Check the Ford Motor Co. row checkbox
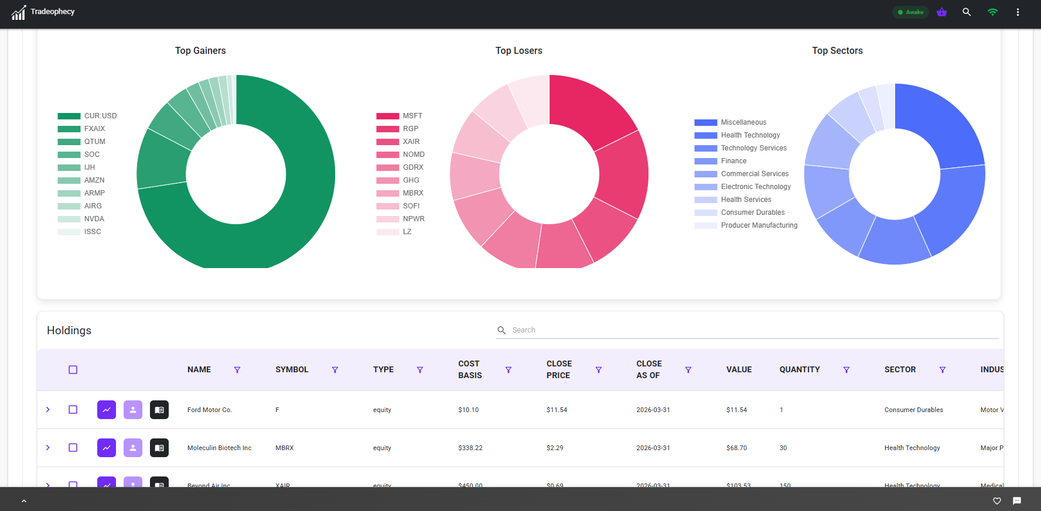Viewport: 1041px width, 511px height. 73,410
